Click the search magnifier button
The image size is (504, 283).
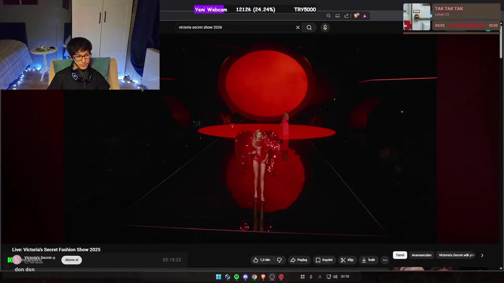point(309,28)
